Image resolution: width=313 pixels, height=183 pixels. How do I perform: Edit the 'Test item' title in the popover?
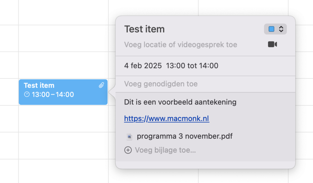point(144,29)
